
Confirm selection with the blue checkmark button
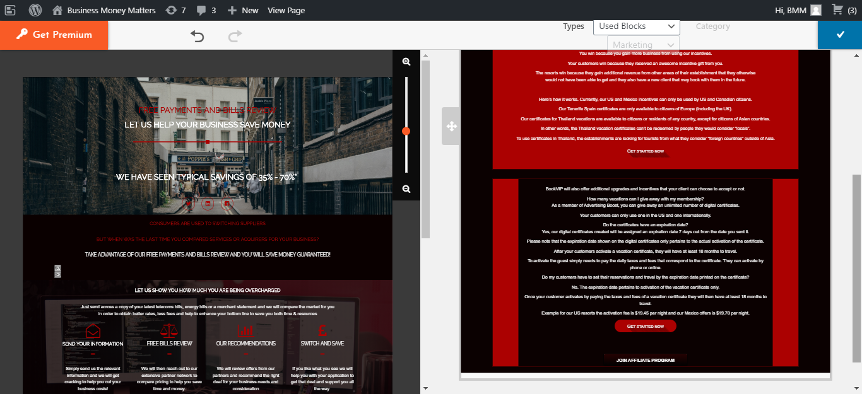pos(840,35)
